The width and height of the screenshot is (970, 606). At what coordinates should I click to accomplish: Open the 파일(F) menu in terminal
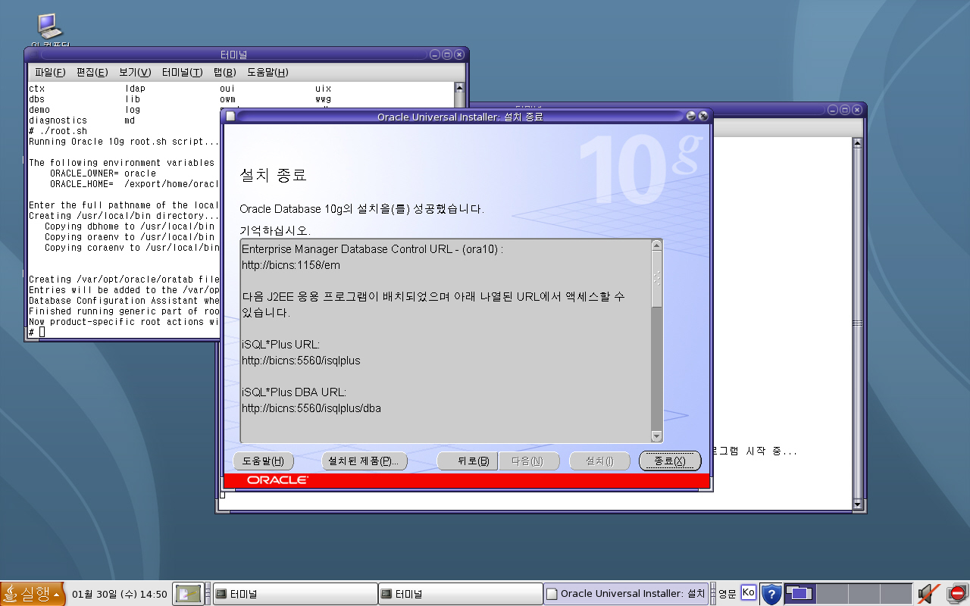tap(50, 73)
